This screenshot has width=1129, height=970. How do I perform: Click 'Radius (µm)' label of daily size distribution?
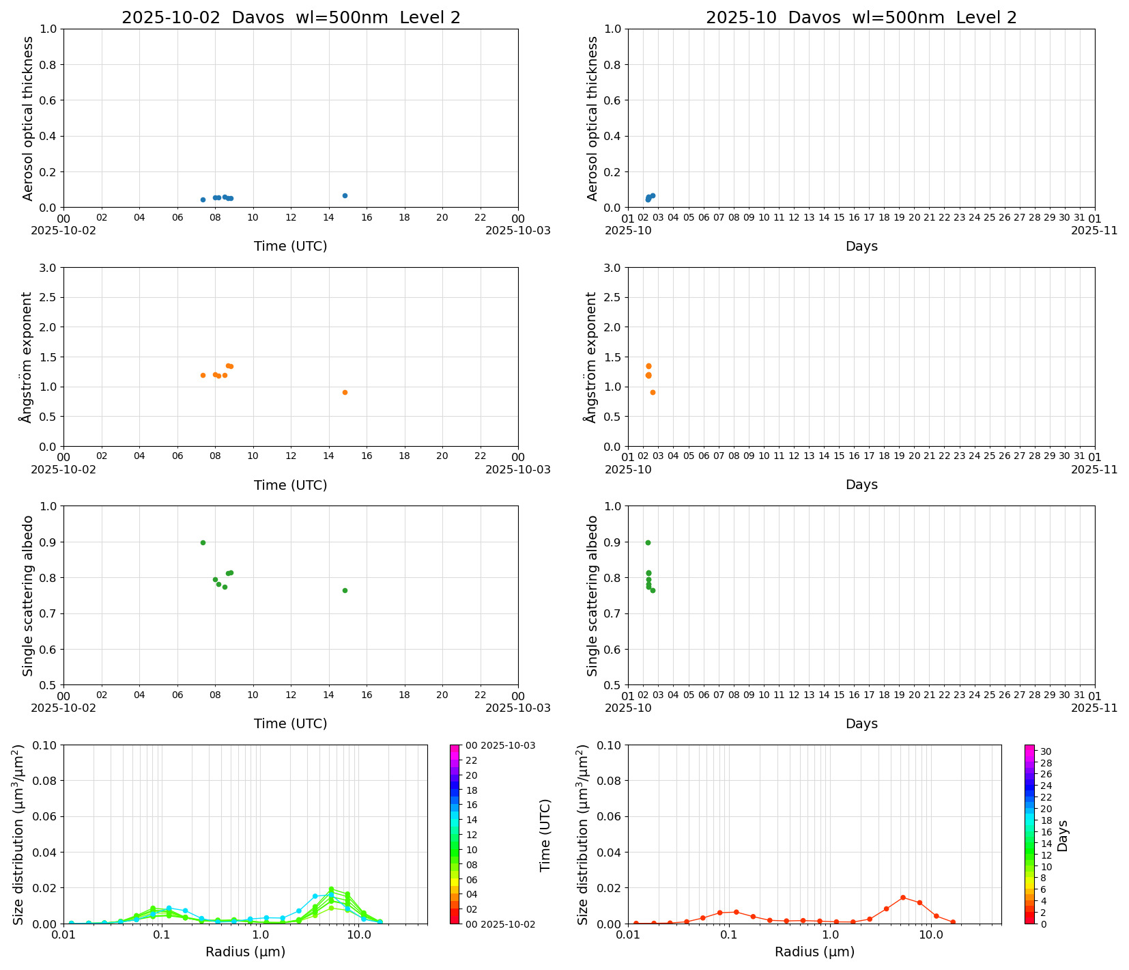tap(245, 952)
